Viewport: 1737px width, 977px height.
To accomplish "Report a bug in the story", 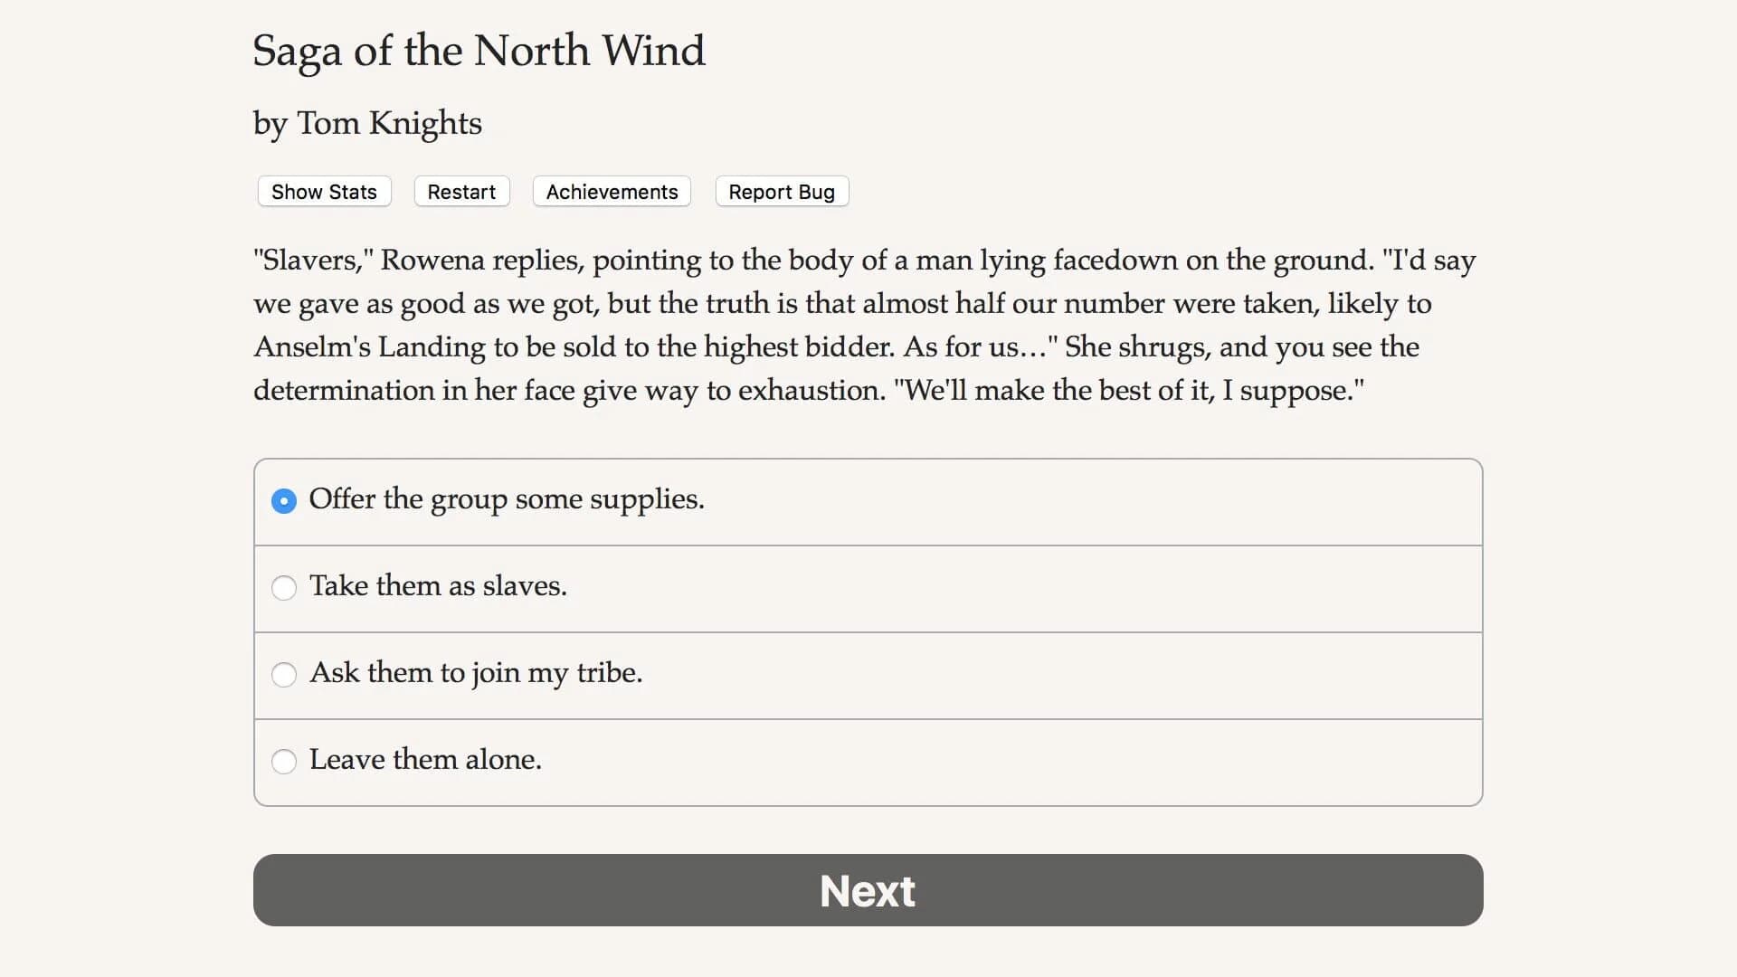I will click(782, 191).
